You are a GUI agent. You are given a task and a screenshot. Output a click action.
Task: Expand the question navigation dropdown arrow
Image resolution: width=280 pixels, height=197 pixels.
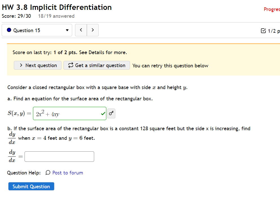[67, 30]
